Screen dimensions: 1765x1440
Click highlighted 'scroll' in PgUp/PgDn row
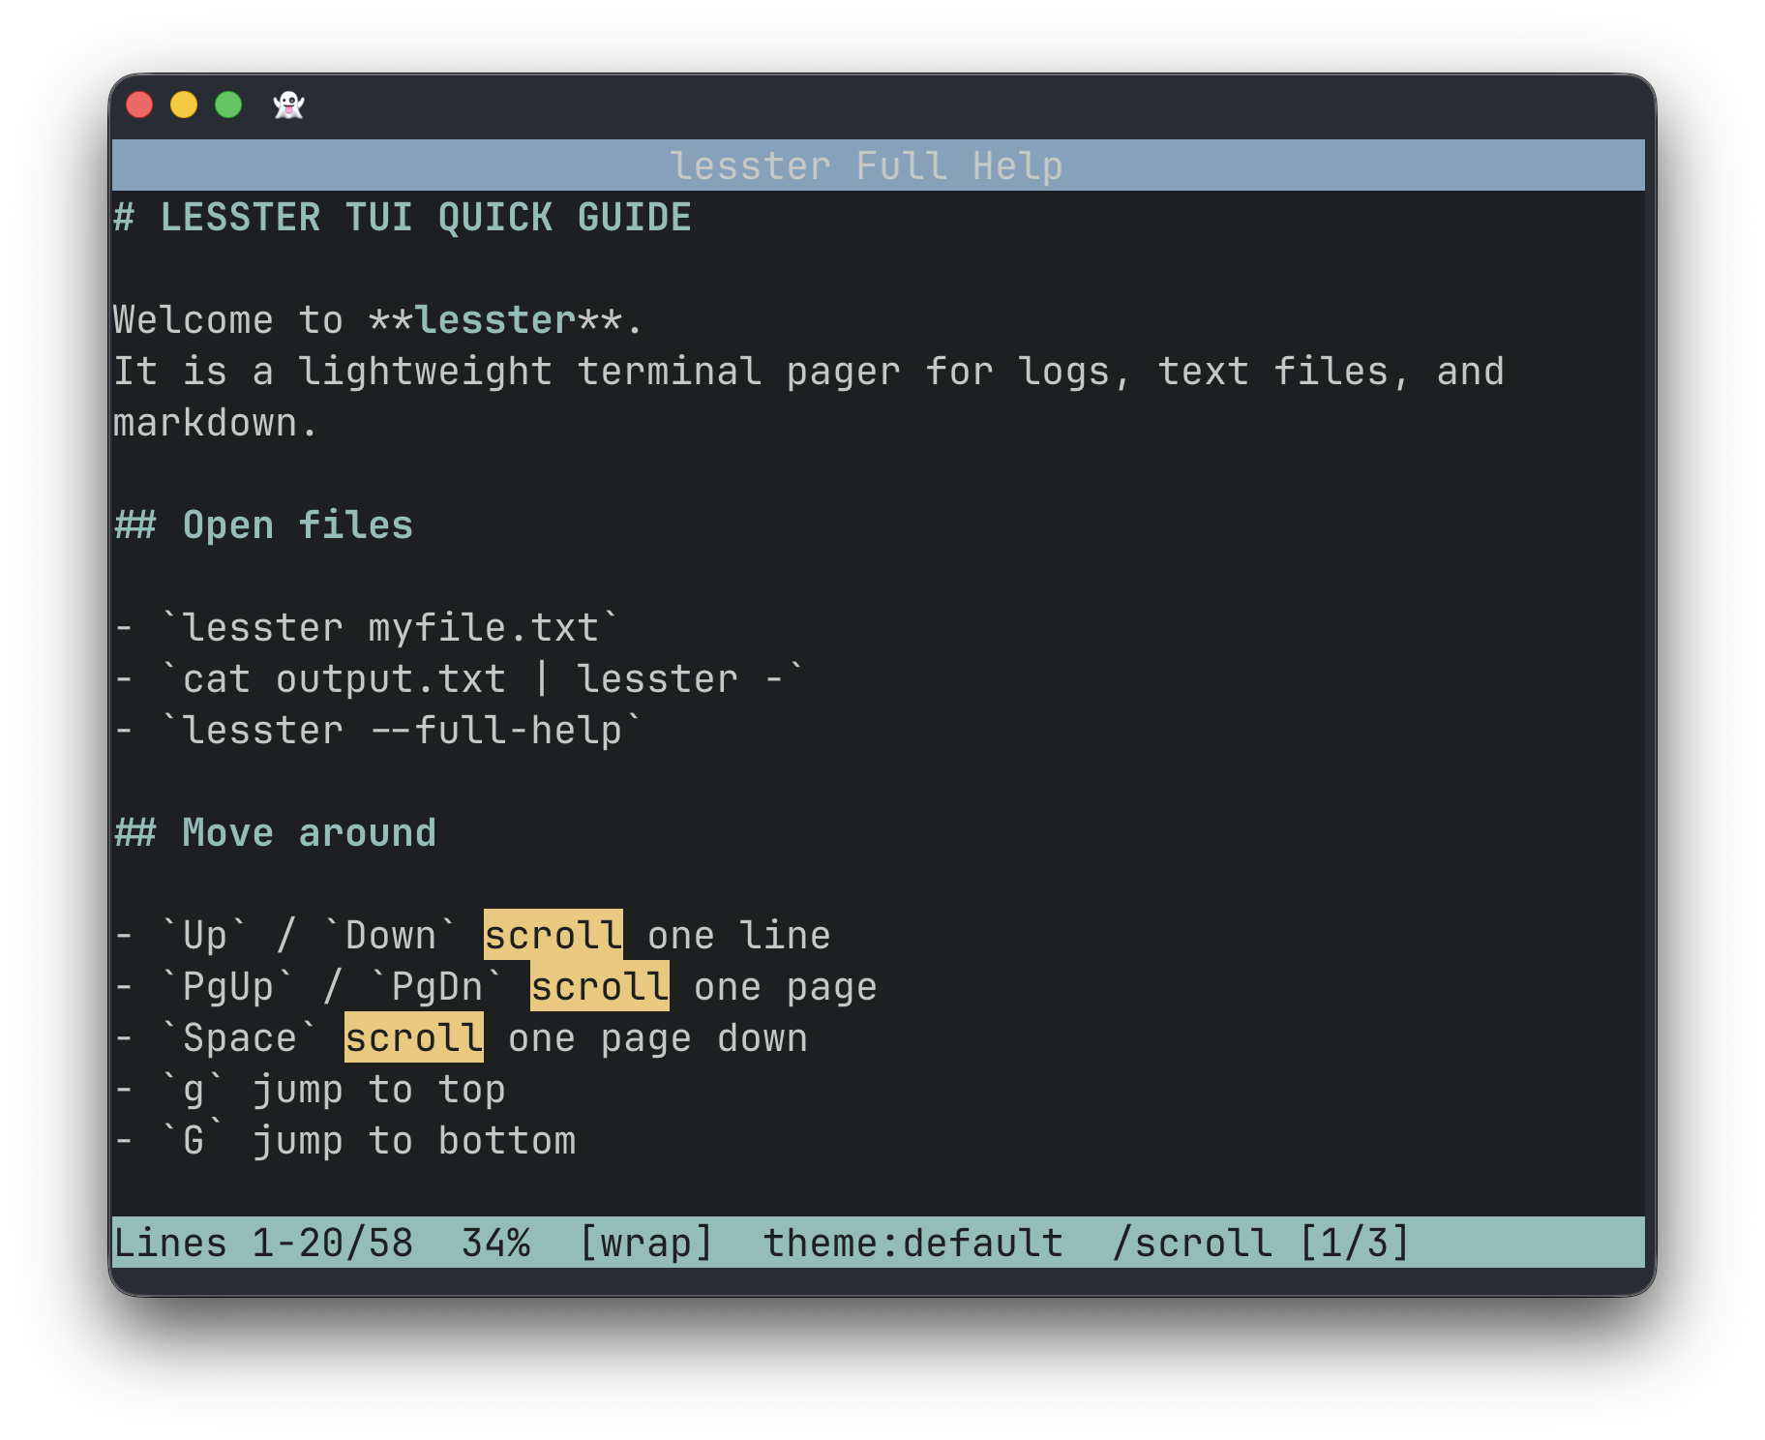point(600,986)
